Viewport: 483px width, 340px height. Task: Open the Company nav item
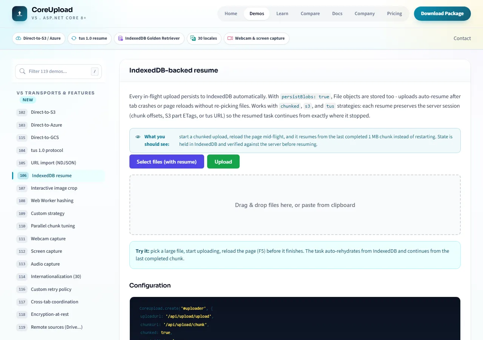point(365,14)
